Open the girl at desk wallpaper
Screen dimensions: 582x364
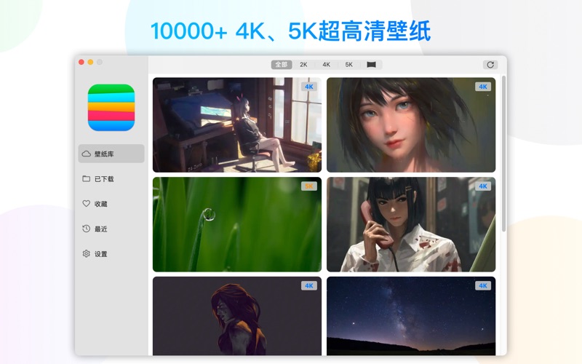(x=237, y=124)
